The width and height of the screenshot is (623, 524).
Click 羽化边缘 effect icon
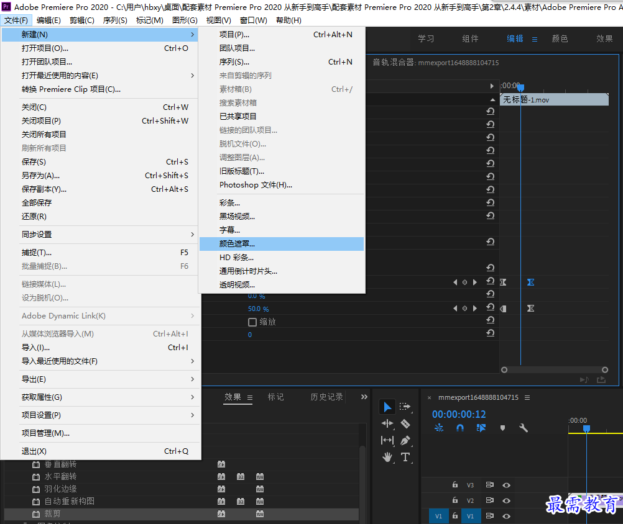click(36, 489)
